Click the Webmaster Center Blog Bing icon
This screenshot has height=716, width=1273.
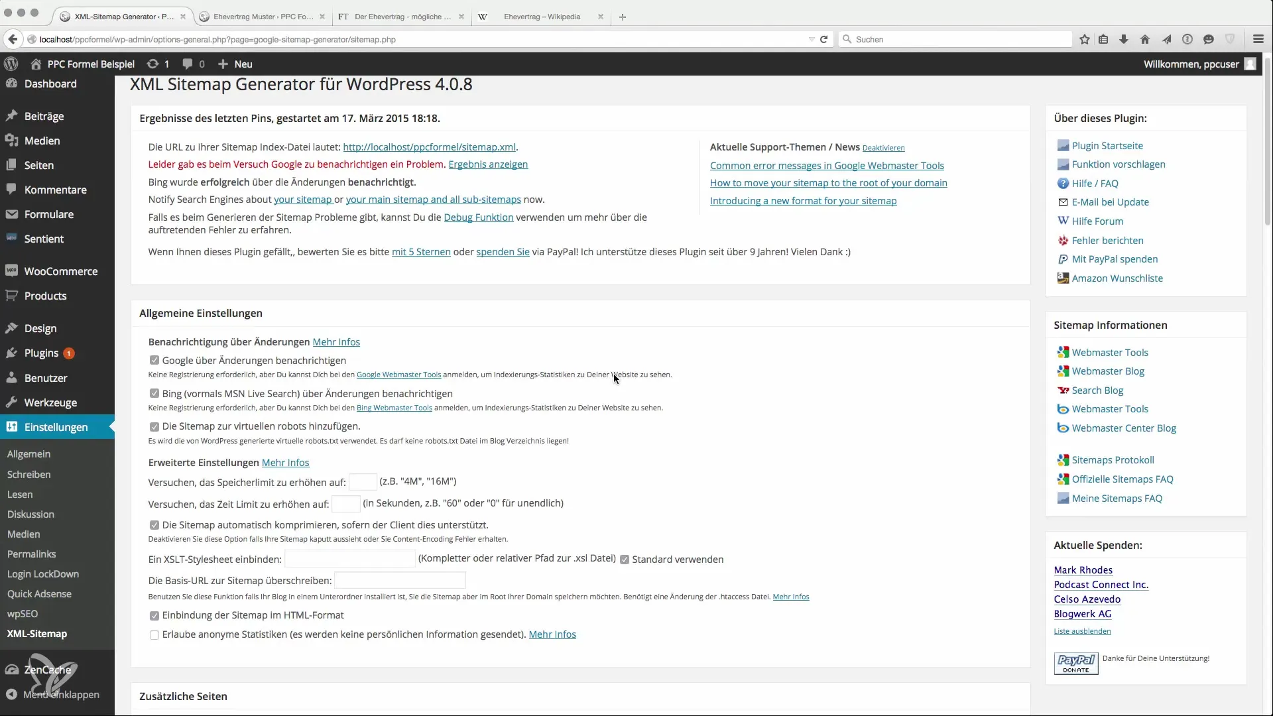tap(1063, 428)
